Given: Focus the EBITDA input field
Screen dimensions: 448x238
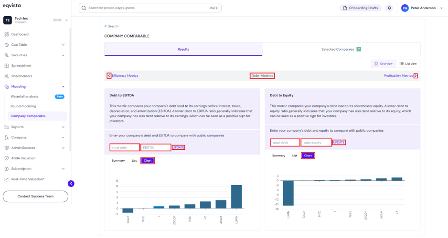Looking at the screenshot, I should pyautogui.click(x=156, y=147).
